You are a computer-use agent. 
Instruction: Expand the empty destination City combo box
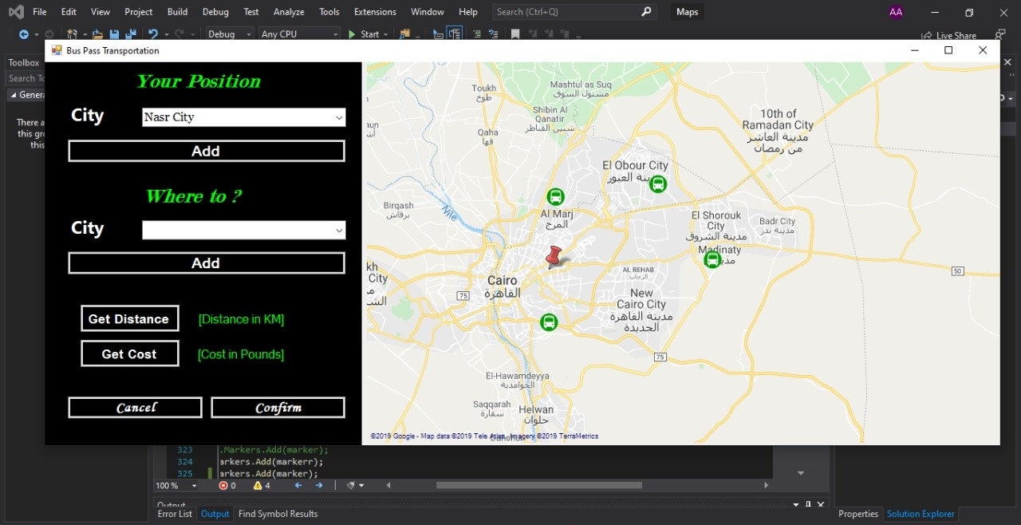tap(341, 230)
